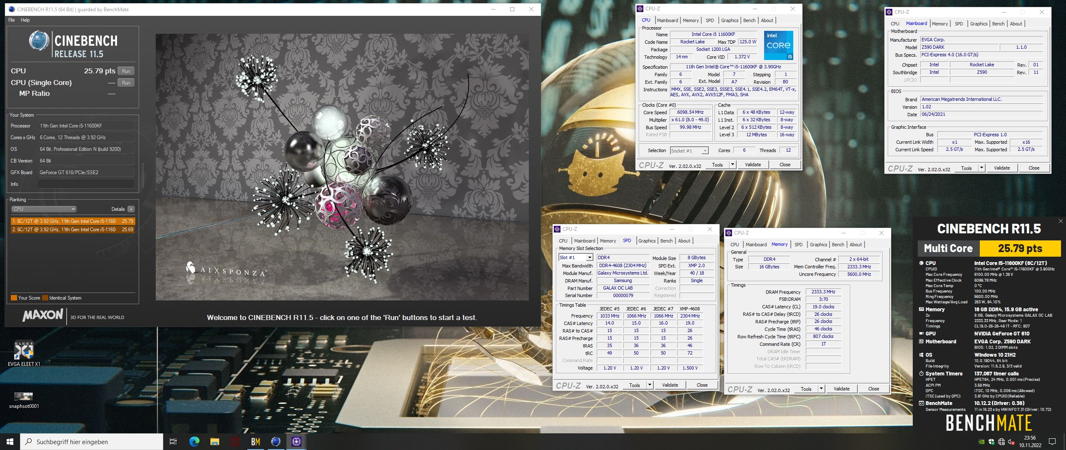Open the notification center icon
1066x450 pixels.
[1052, 442]
